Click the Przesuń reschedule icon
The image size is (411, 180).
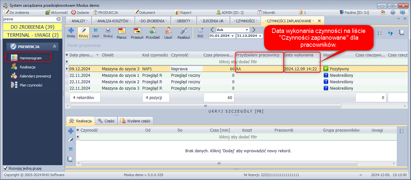pos(137,31)
